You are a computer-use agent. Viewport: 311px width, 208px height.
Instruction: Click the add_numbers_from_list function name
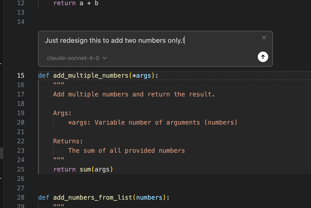(93, 198)
